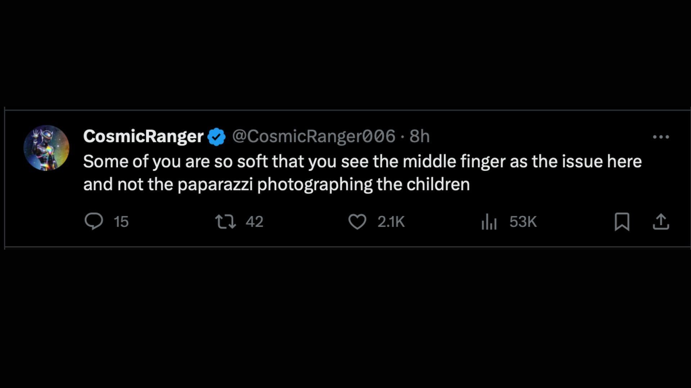Click the word "children" ending the tweet
Viewport: 691px width, 388px height.
point(438,185)
